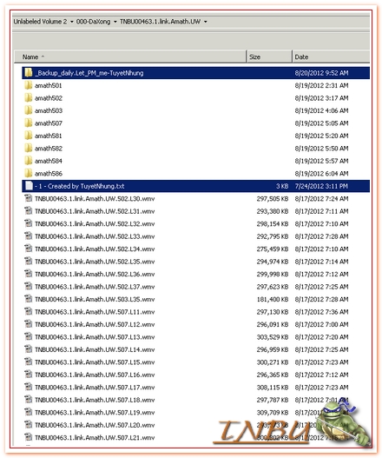Click the date 8/19/2012 2:31 AM
This screenshot has width=382, height=458.
click(321, 85)
